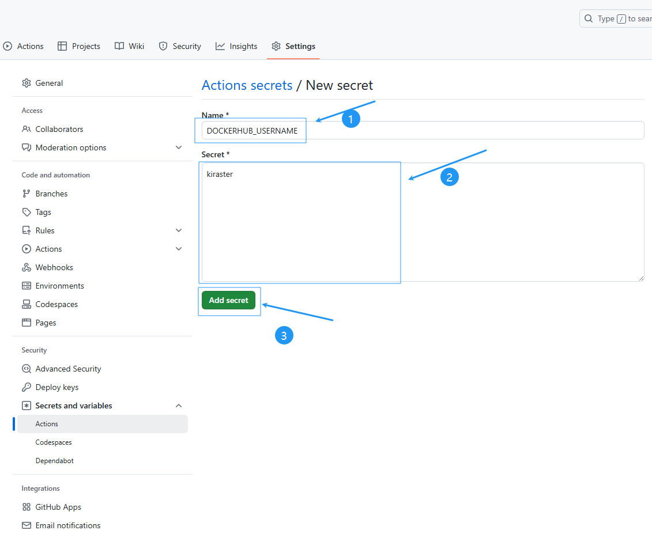The width and height of the screenshot is (652, 538).
Task: Click the Environments server icon
Action: click(26, 286)
